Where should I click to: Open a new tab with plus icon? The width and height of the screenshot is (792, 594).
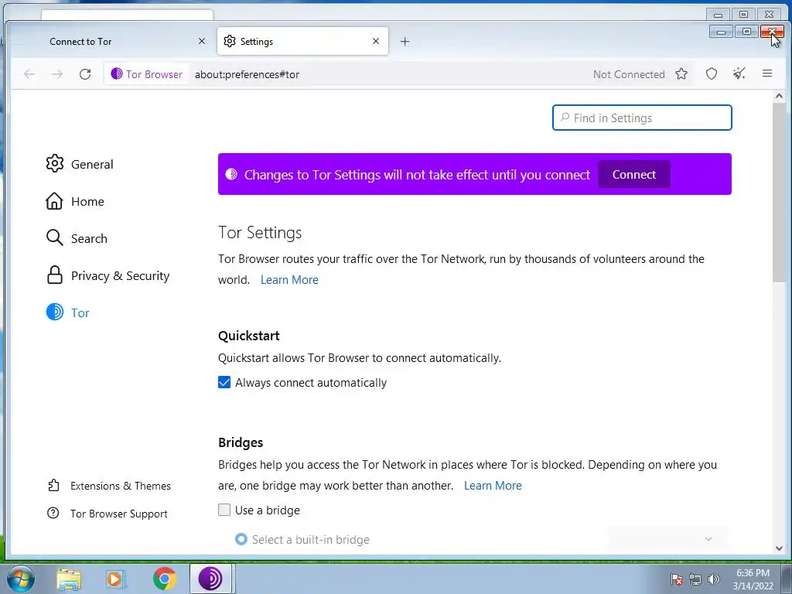click(405, 42)
